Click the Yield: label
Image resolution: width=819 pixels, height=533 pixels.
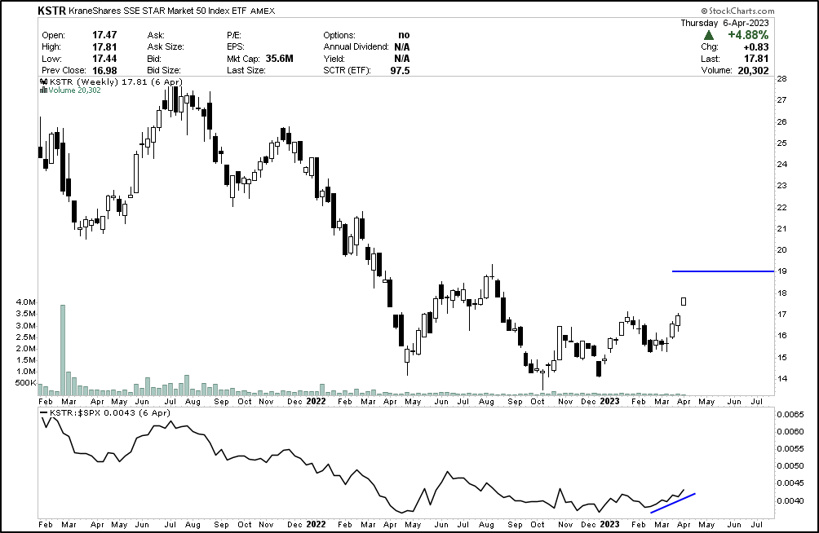point(333,59)
